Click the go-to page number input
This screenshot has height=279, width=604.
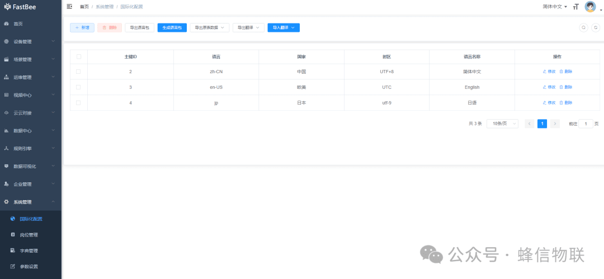click(586, 124)
